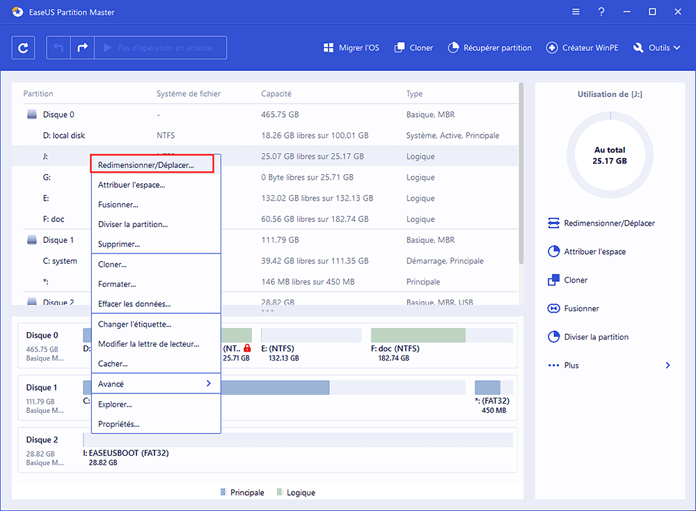The image size is (696, 511).
Task: Click the partition list vertical scrollbar
Action: click(x=521, y=173)
